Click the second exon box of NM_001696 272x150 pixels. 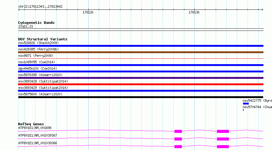223,131
